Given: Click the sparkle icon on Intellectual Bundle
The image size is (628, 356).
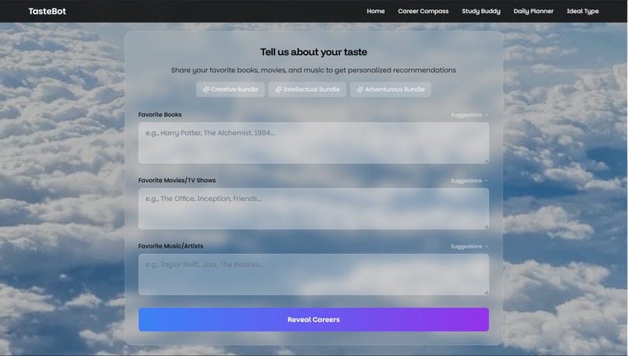Looking at the screenshot, I should pyautogui.click(x=278, y=90).
